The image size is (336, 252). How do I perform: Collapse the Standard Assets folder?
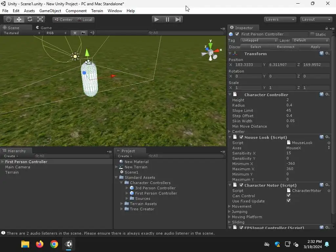click(116, 178)
